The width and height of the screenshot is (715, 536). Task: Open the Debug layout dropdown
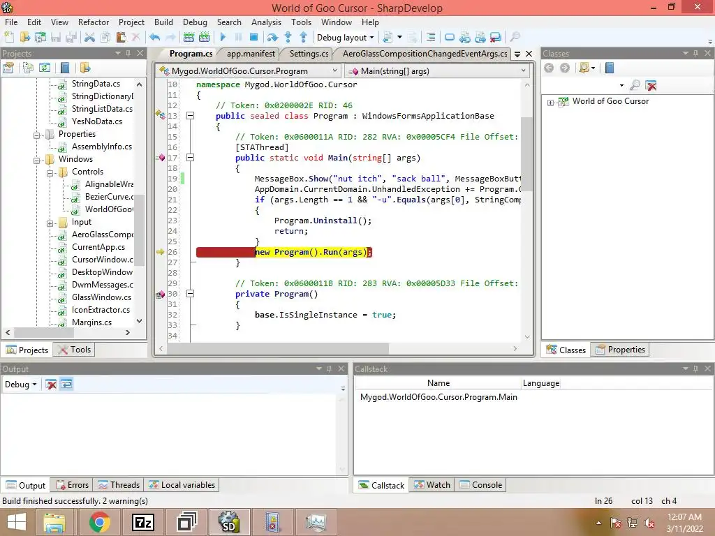(345, 38)
